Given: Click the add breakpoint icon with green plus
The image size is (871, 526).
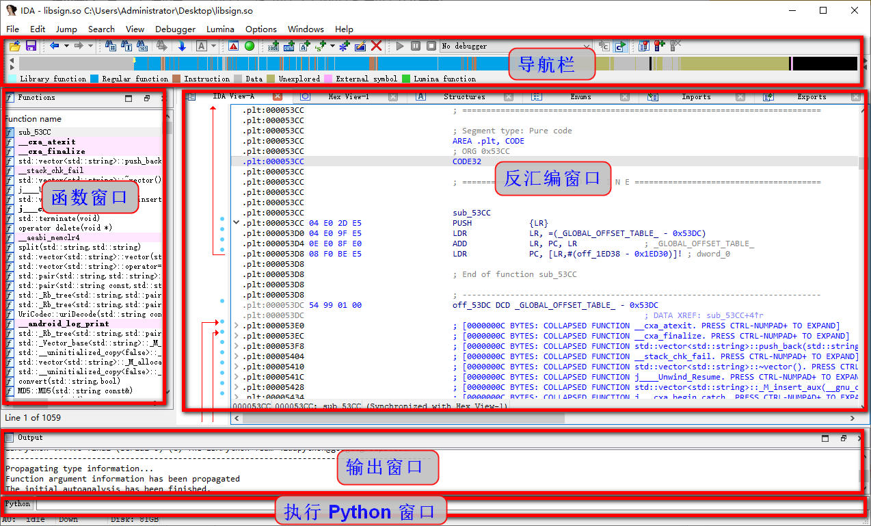Looking at the screenshot, I should click(659, 46).
